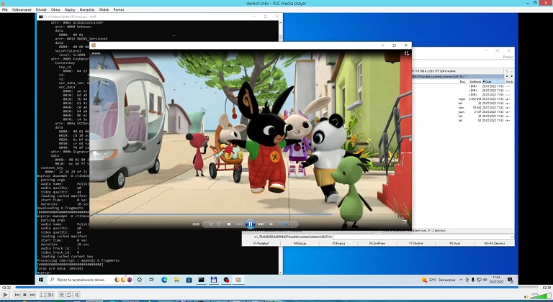Show the playlist via playlist icon
This screenshot has width=553, height=302.
point(61,295)
